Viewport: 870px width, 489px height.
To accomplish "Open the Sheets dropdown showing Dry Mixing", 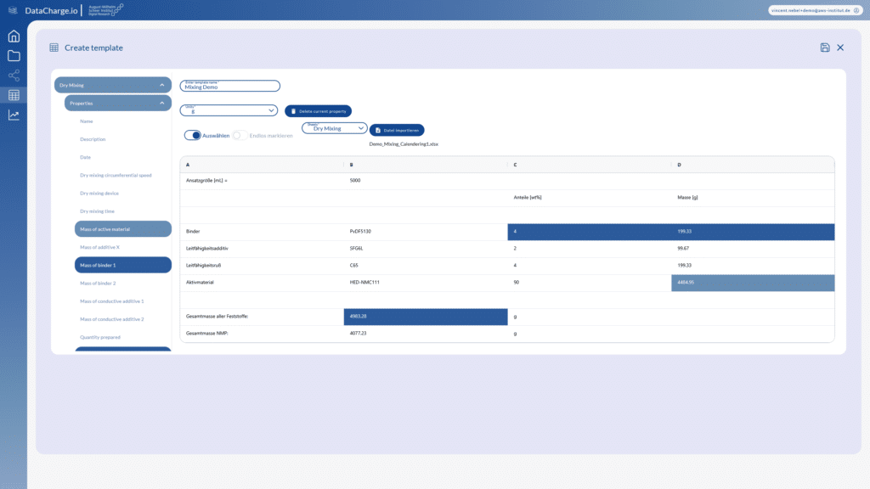I will pos(334,128).
